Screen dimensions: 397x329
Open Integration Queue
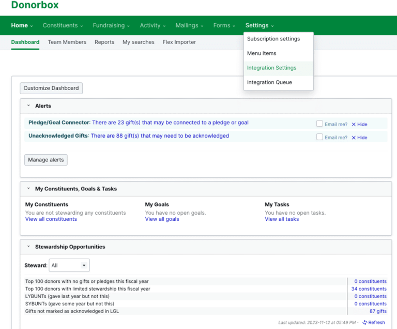click(x=279, y=82)
